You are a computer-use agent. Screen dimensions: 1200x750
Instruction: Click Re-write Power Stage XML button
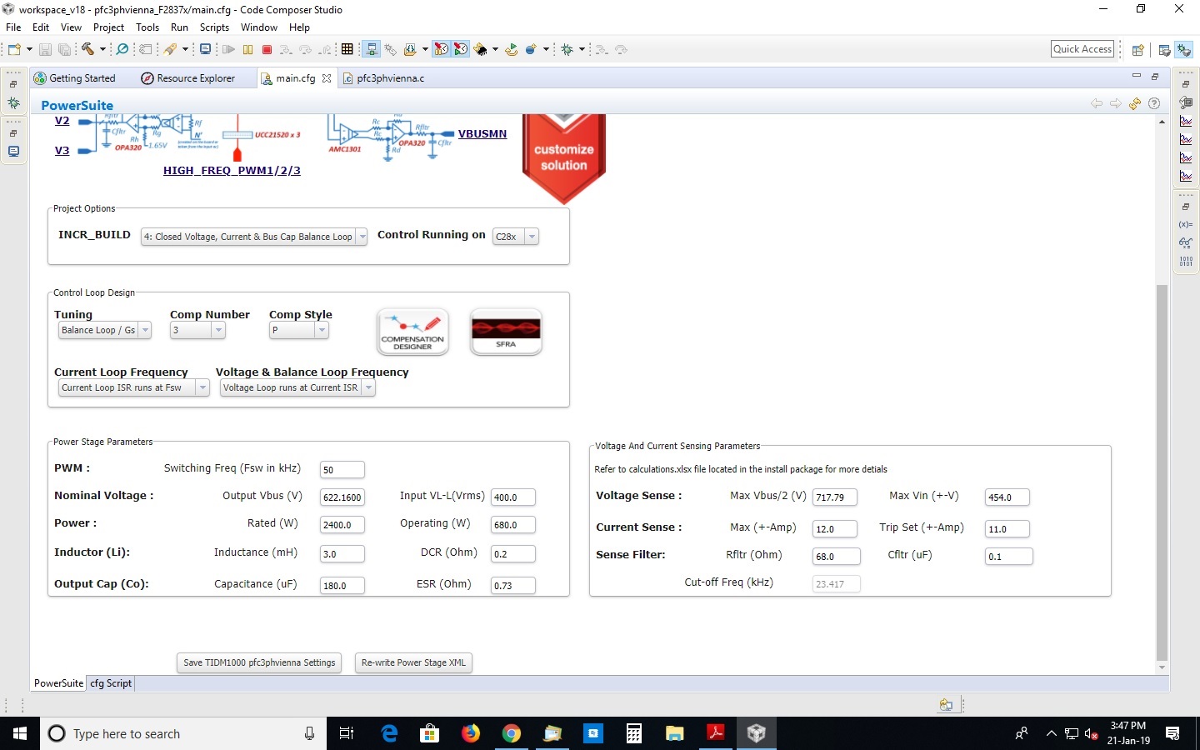tap(413, 662)
